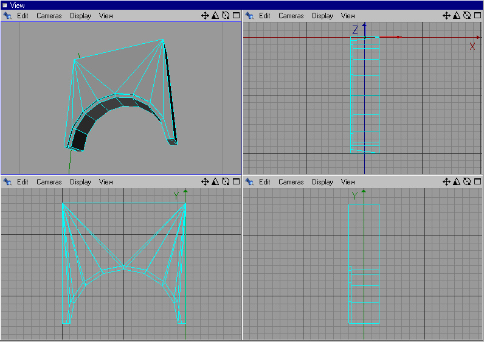Viewport: 484px width, 342px height.
Task: Open Edit menu in bottom-right side viewport
Action: [264, 182]
